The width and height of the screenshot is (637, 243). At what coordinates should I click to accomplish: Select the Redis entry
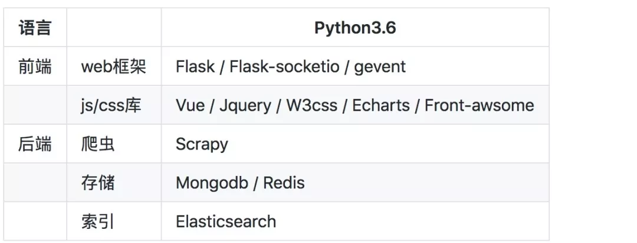284,183
